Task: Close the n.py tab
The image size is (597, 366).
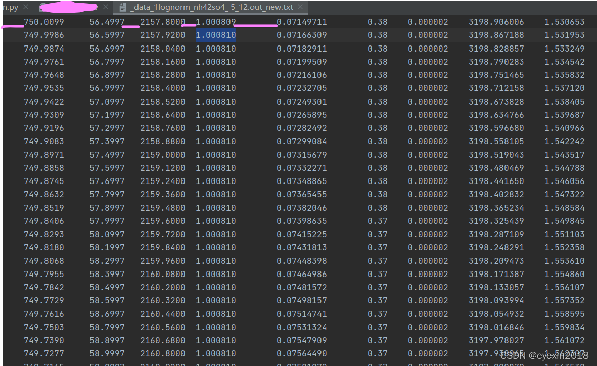Action: [26, 7]
